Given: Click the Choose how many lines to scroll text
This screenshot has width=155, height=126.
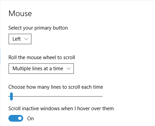Looking at the screenshot, I should pos(56,87).
